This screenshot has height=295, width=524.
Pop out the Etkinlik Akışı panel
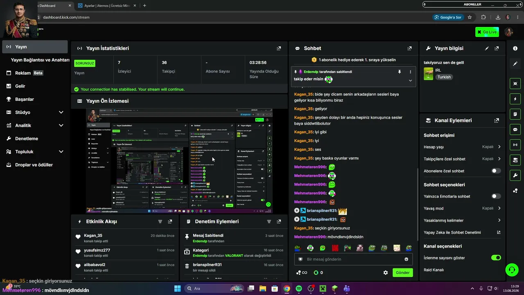(x=170, y=221)
